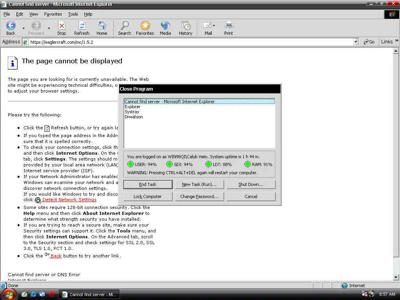Open the Back button history dropdown arrow
The width and height of the screenshot is (400, 300).
[x=23, y=28]
